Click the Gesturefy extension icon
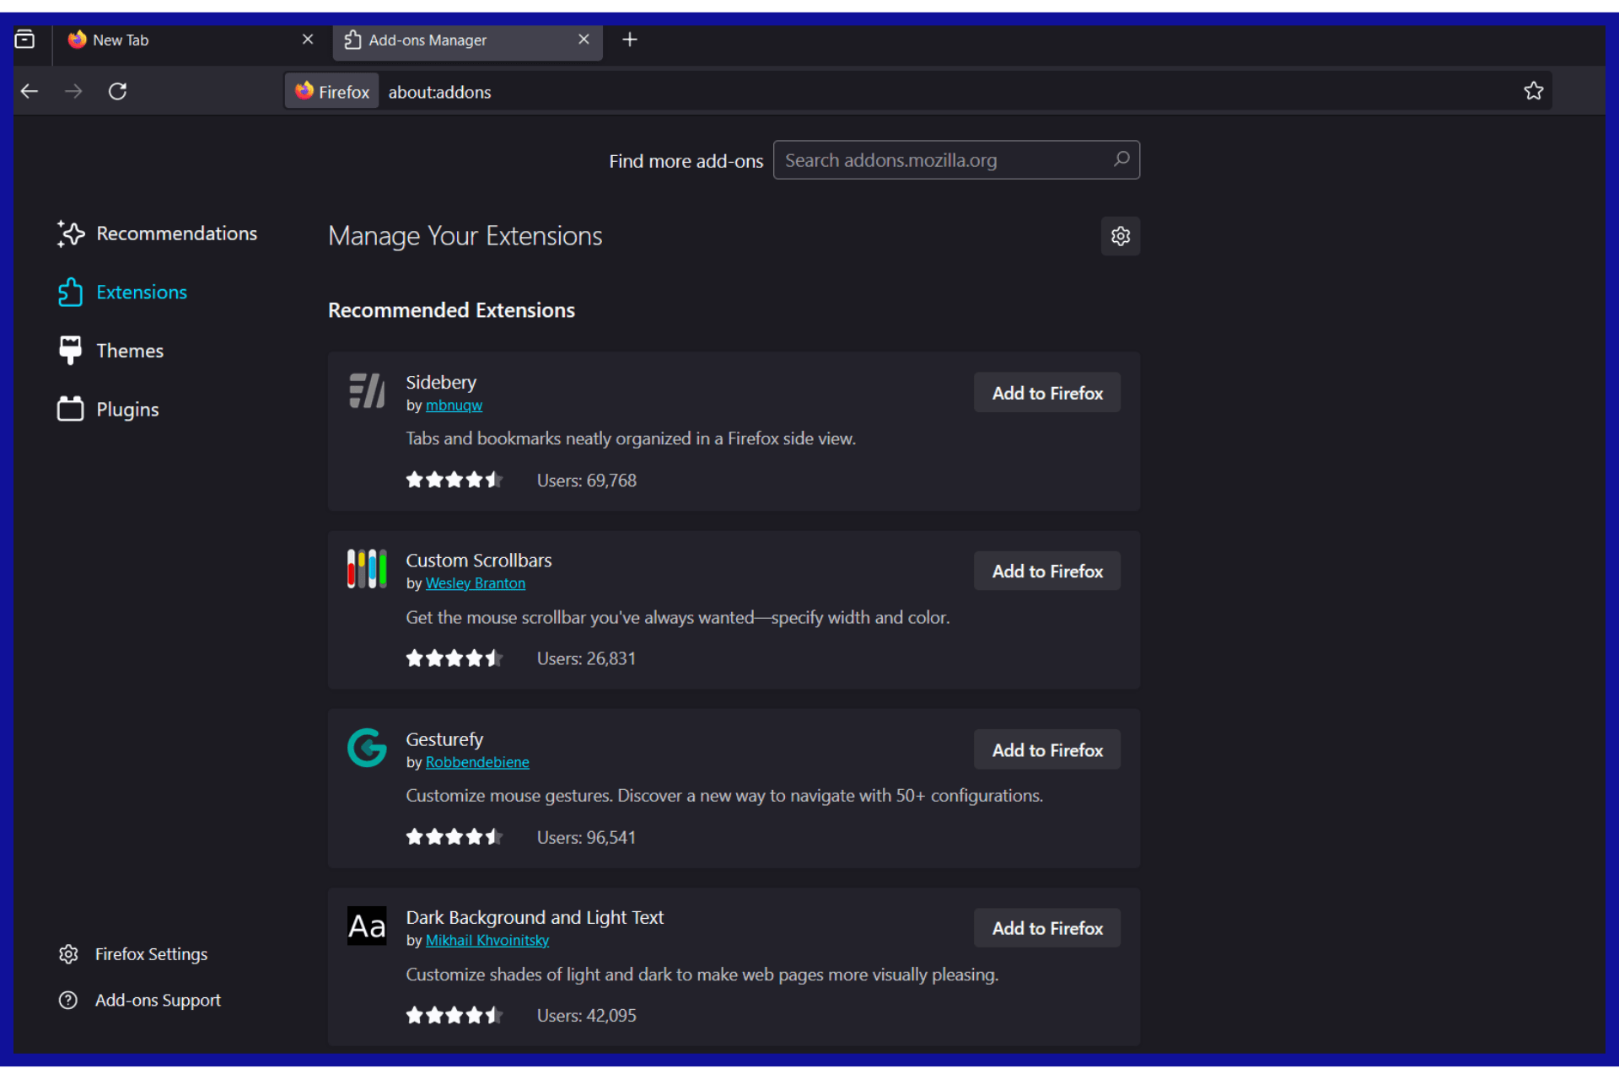 (367, 748)
